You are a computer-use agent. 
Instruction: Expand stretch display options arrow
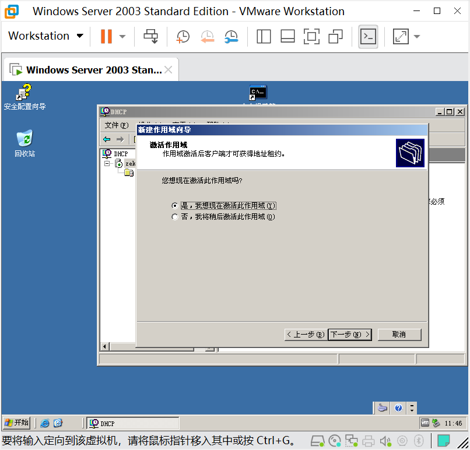[417, 37]
